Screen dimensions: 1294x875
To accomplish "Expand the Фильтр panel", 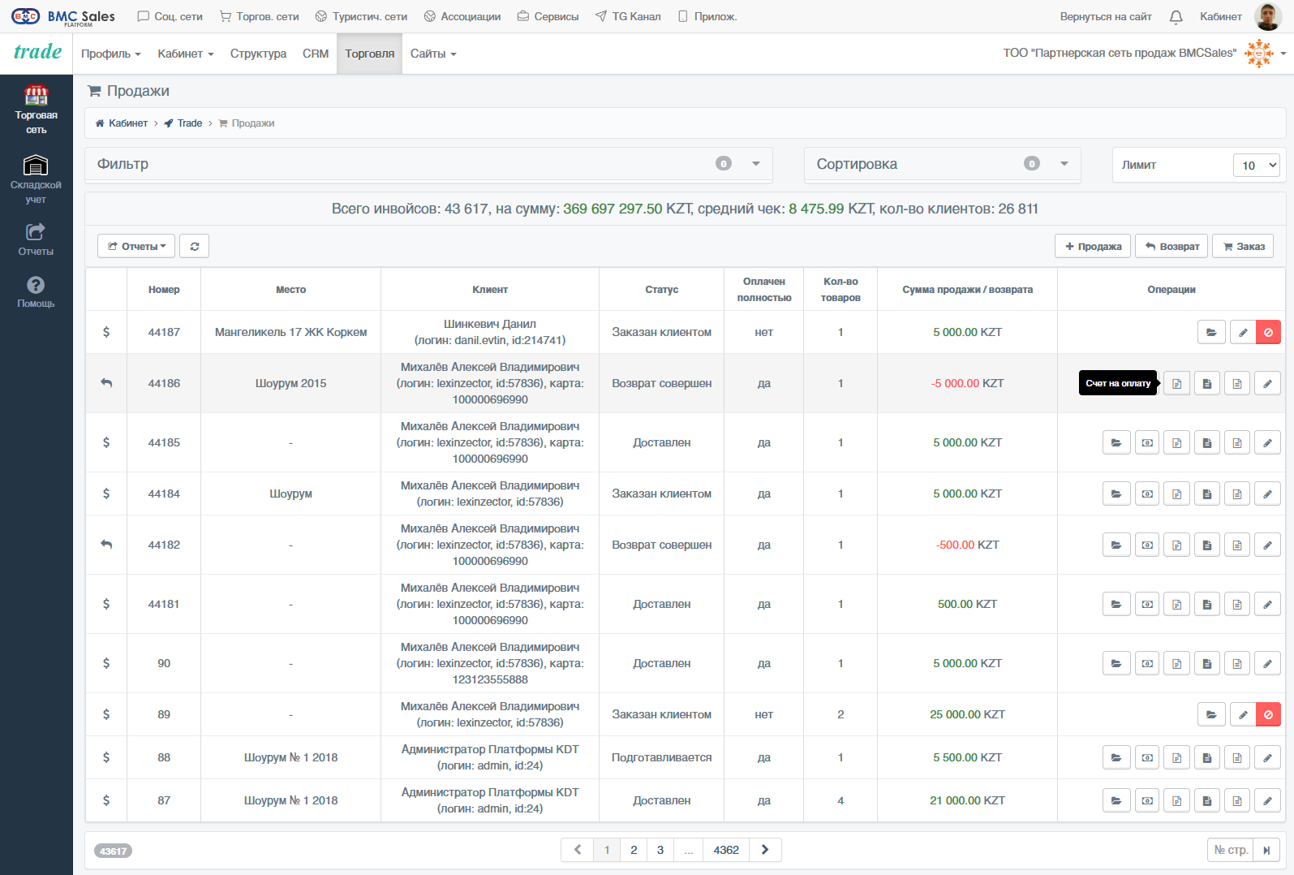I will click(428, 164).
